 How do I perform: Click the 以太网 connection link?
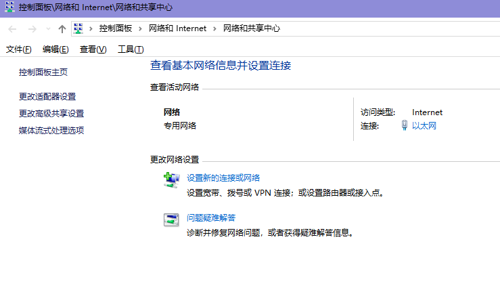(x=424, y=125)
